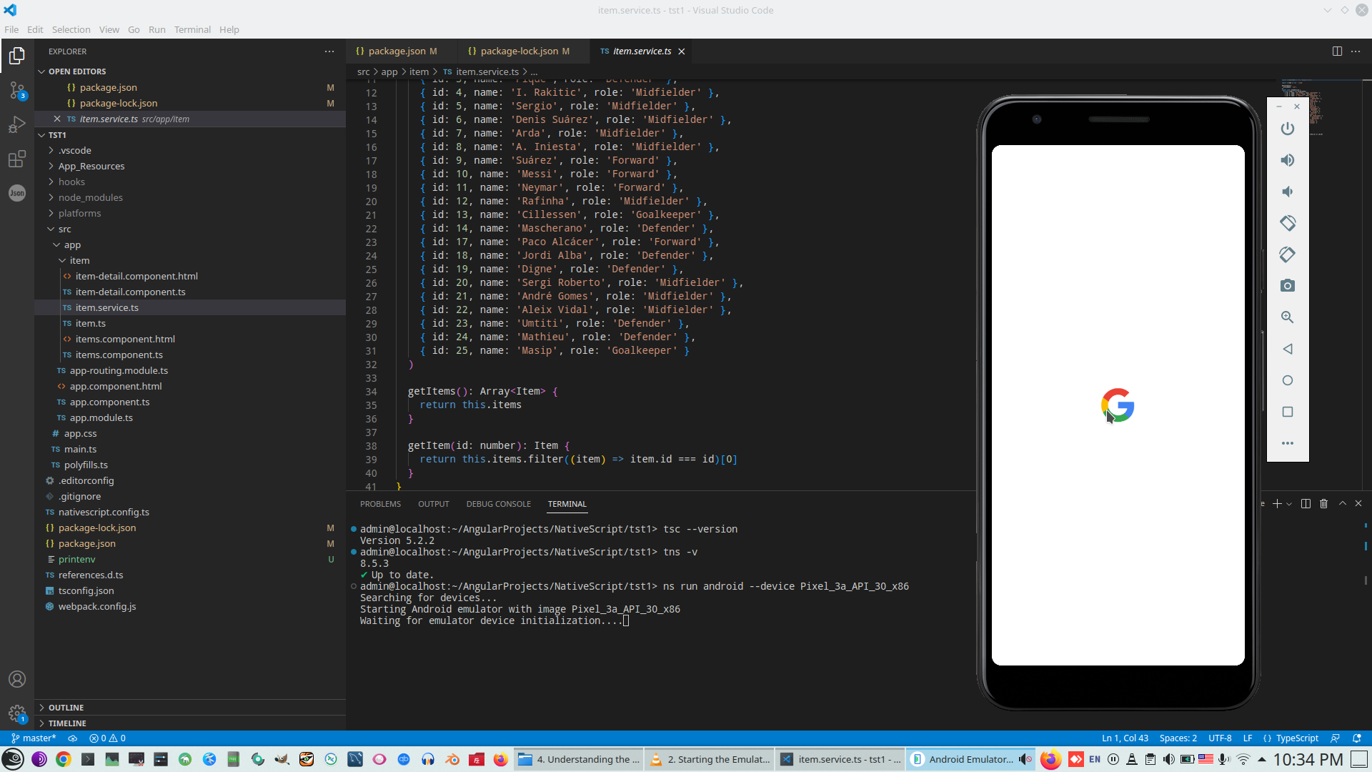This screenshot has height=772, width=1372.
Task: Take emulator screenshot with camera icon
Action: (x=1287, y=286)
